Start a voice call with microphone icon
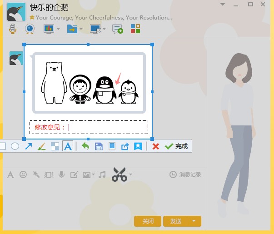The height and width of the screenshot is (234, 274). (x=13, y=29)
